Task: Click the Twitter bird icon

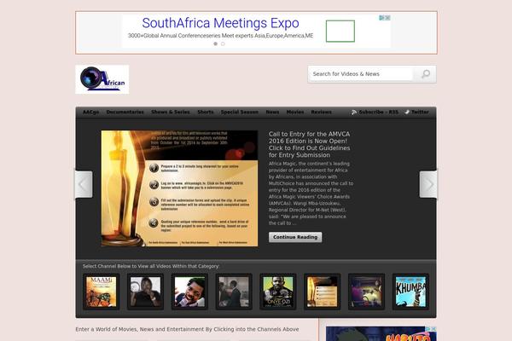Action: tap(407, 112)
